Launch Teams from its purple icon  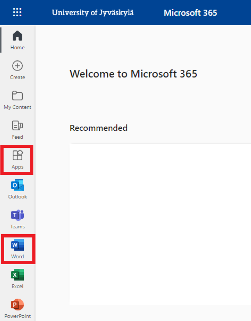click(x=17, y=215)
